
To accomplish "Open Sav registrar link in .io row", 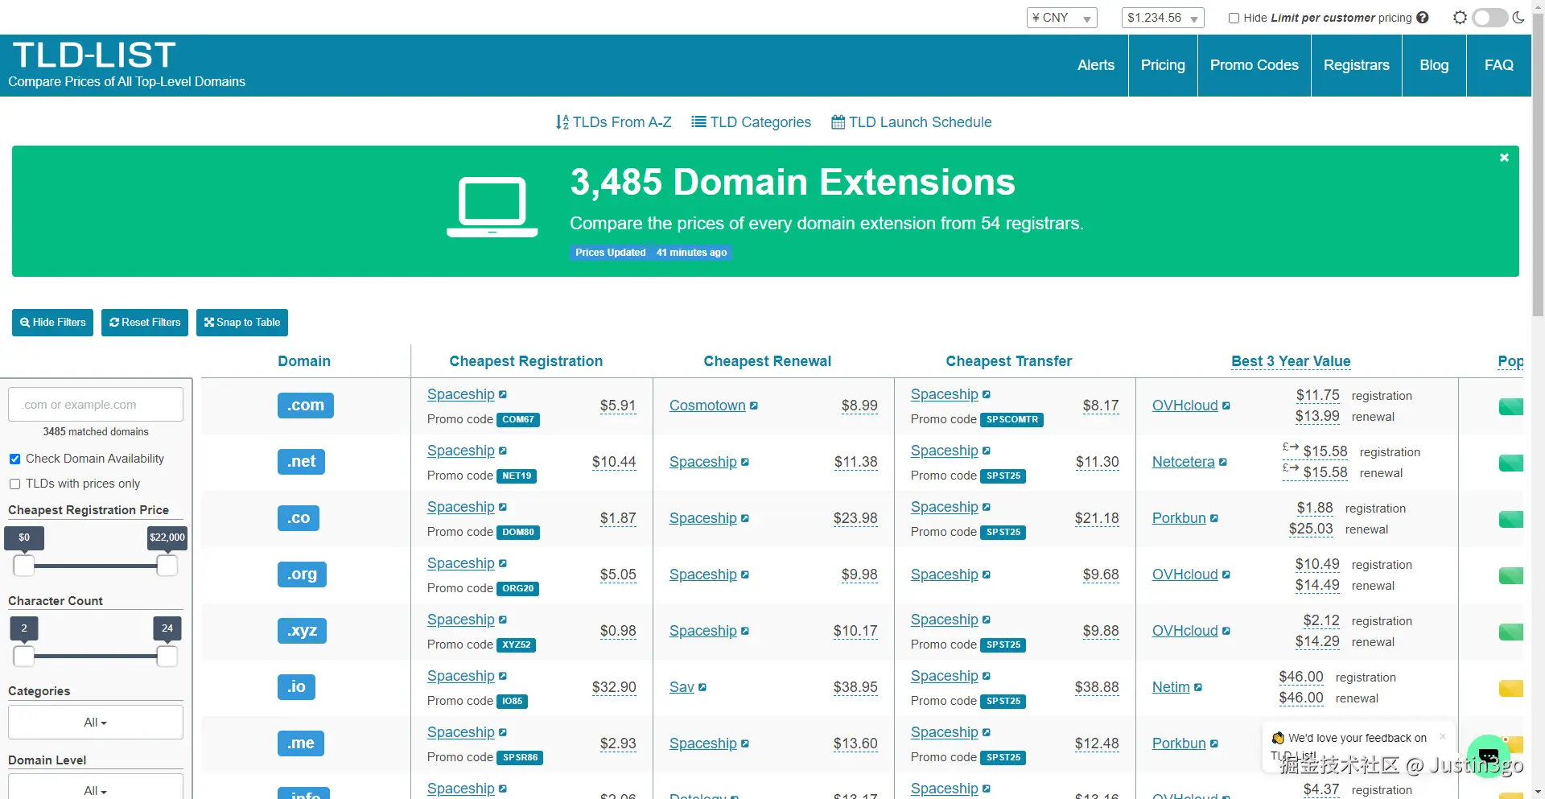I will (x=682, y=688).
